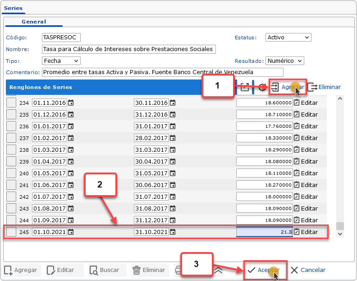
Task: Click the Editar icon on row 240
Action: coord(297,173)
